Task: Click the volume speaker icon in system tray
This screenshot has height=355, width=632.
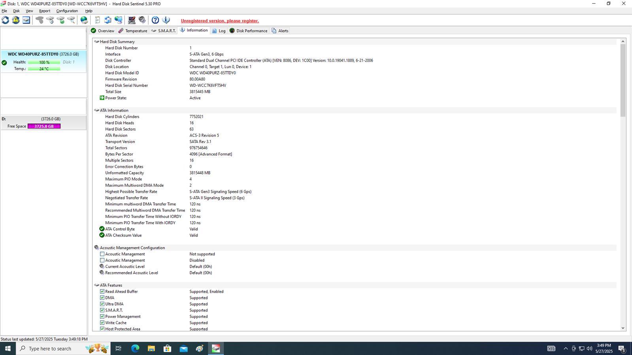Action: point(589,349)
